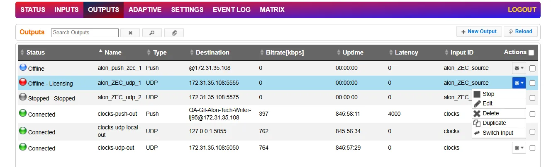Click the latency value 4000
This screenshot has width=551, height=167.
click(395, 113)
